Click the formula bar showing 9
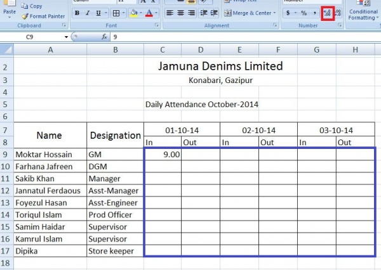This screenshot has width=381, height=270. (245, 37)
